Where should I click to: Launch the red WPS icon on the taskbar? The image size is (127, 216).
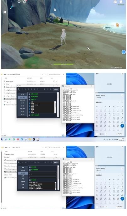pos(18,139)
